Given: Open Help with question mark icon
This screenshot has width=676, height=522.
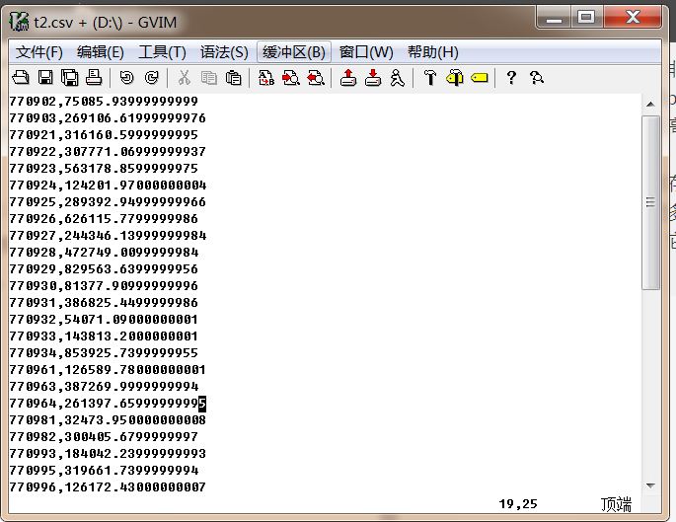Looking at the screenshot, I should [511, 78].
